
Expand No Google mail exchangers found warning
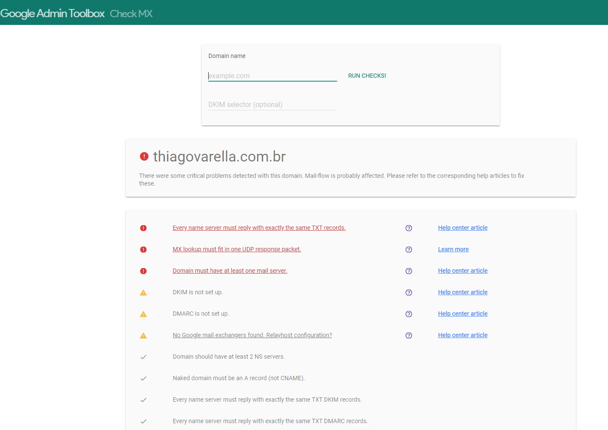(252, 335)
